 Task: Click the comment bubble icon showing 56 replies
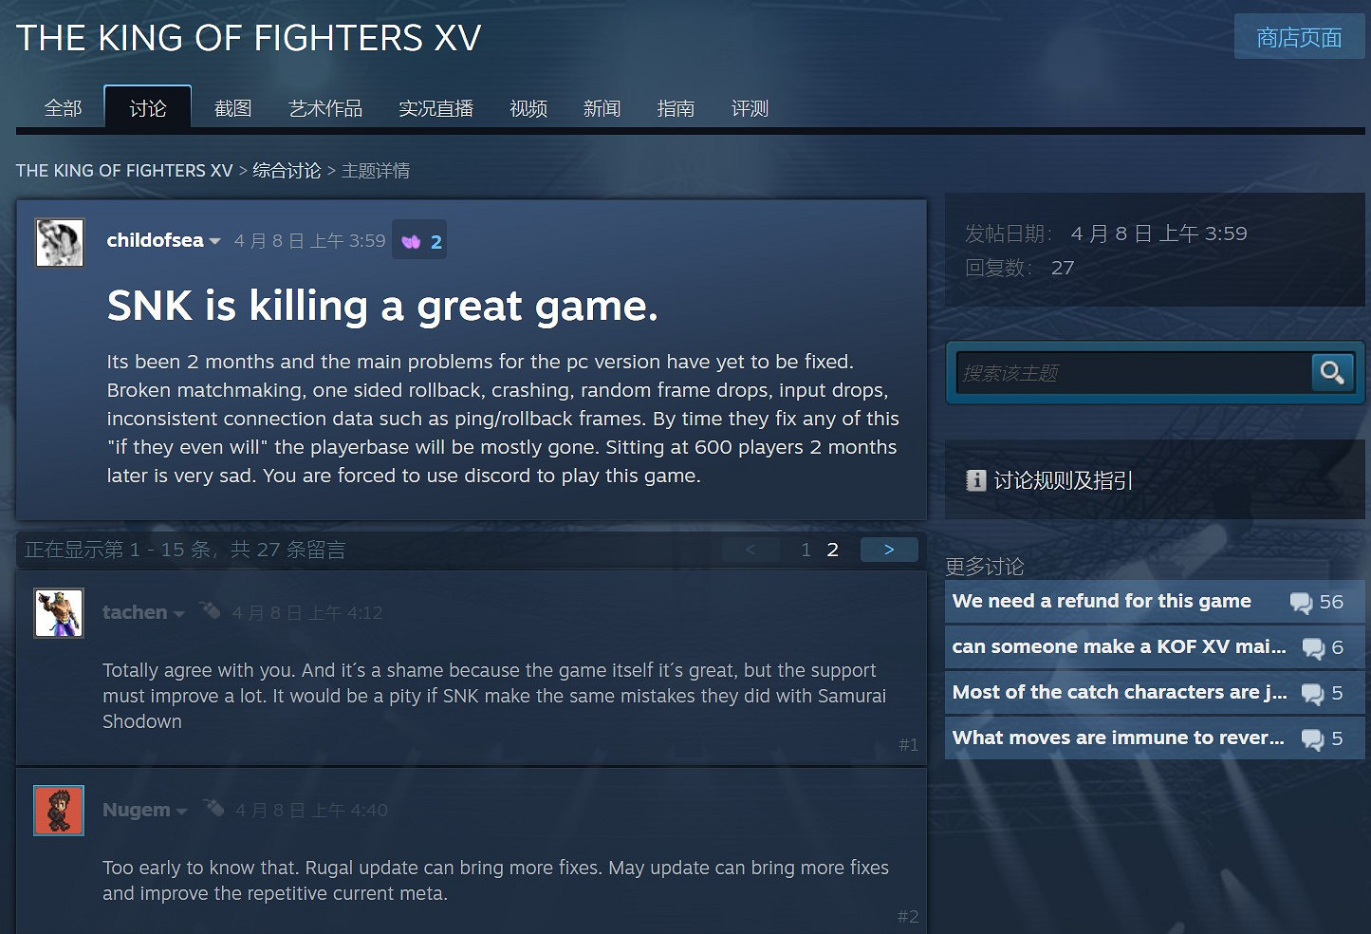pyautogui.click(x=1301, y=603)
